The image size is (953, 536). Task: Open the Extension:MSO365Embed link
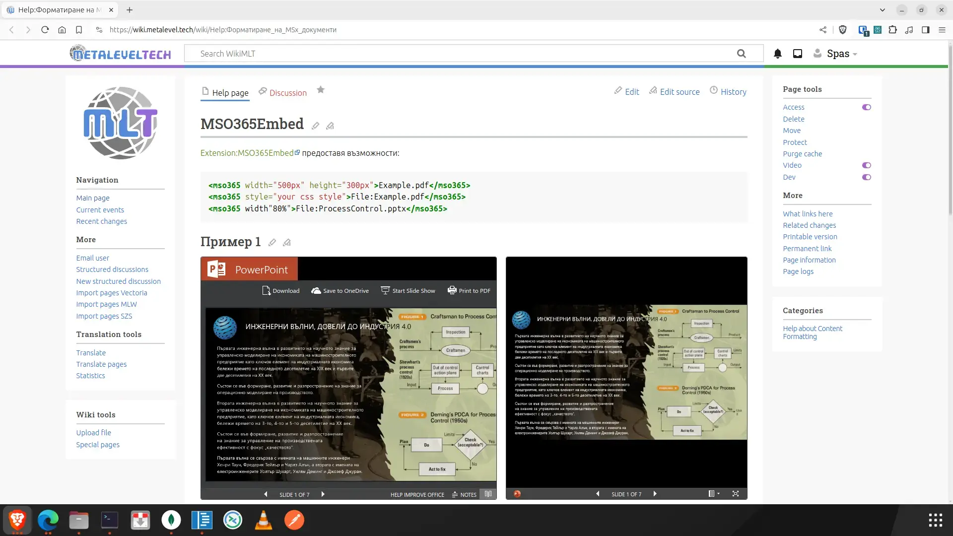tap(247, 153)
